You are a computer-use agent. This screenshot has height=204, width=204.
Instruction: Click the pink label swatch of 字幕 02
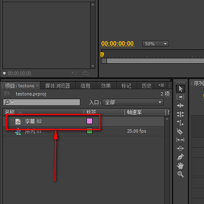click(89, 121)
